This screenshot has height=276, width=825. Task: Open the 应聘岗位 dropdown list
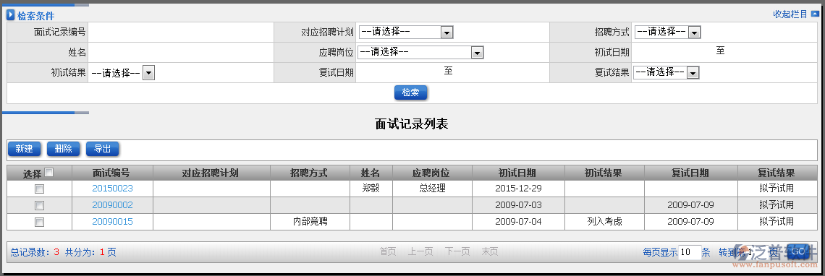[x=420, y=52]
